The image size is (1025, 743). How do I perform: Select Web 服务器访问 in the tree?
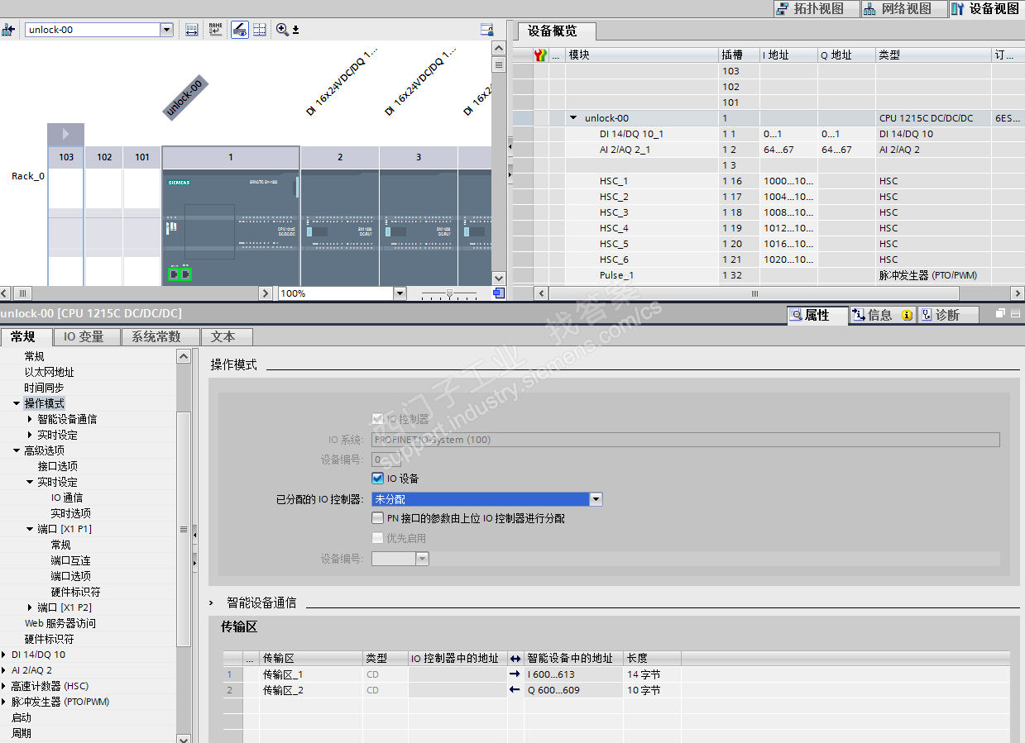60,623
